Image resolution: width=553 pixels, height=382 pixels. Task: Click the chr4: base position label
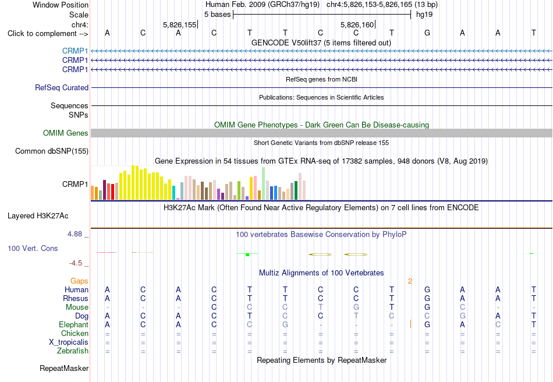[80, 24]
